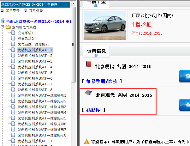
Task: Open 充电系统2 document
Action: click(x=26, y=39)
